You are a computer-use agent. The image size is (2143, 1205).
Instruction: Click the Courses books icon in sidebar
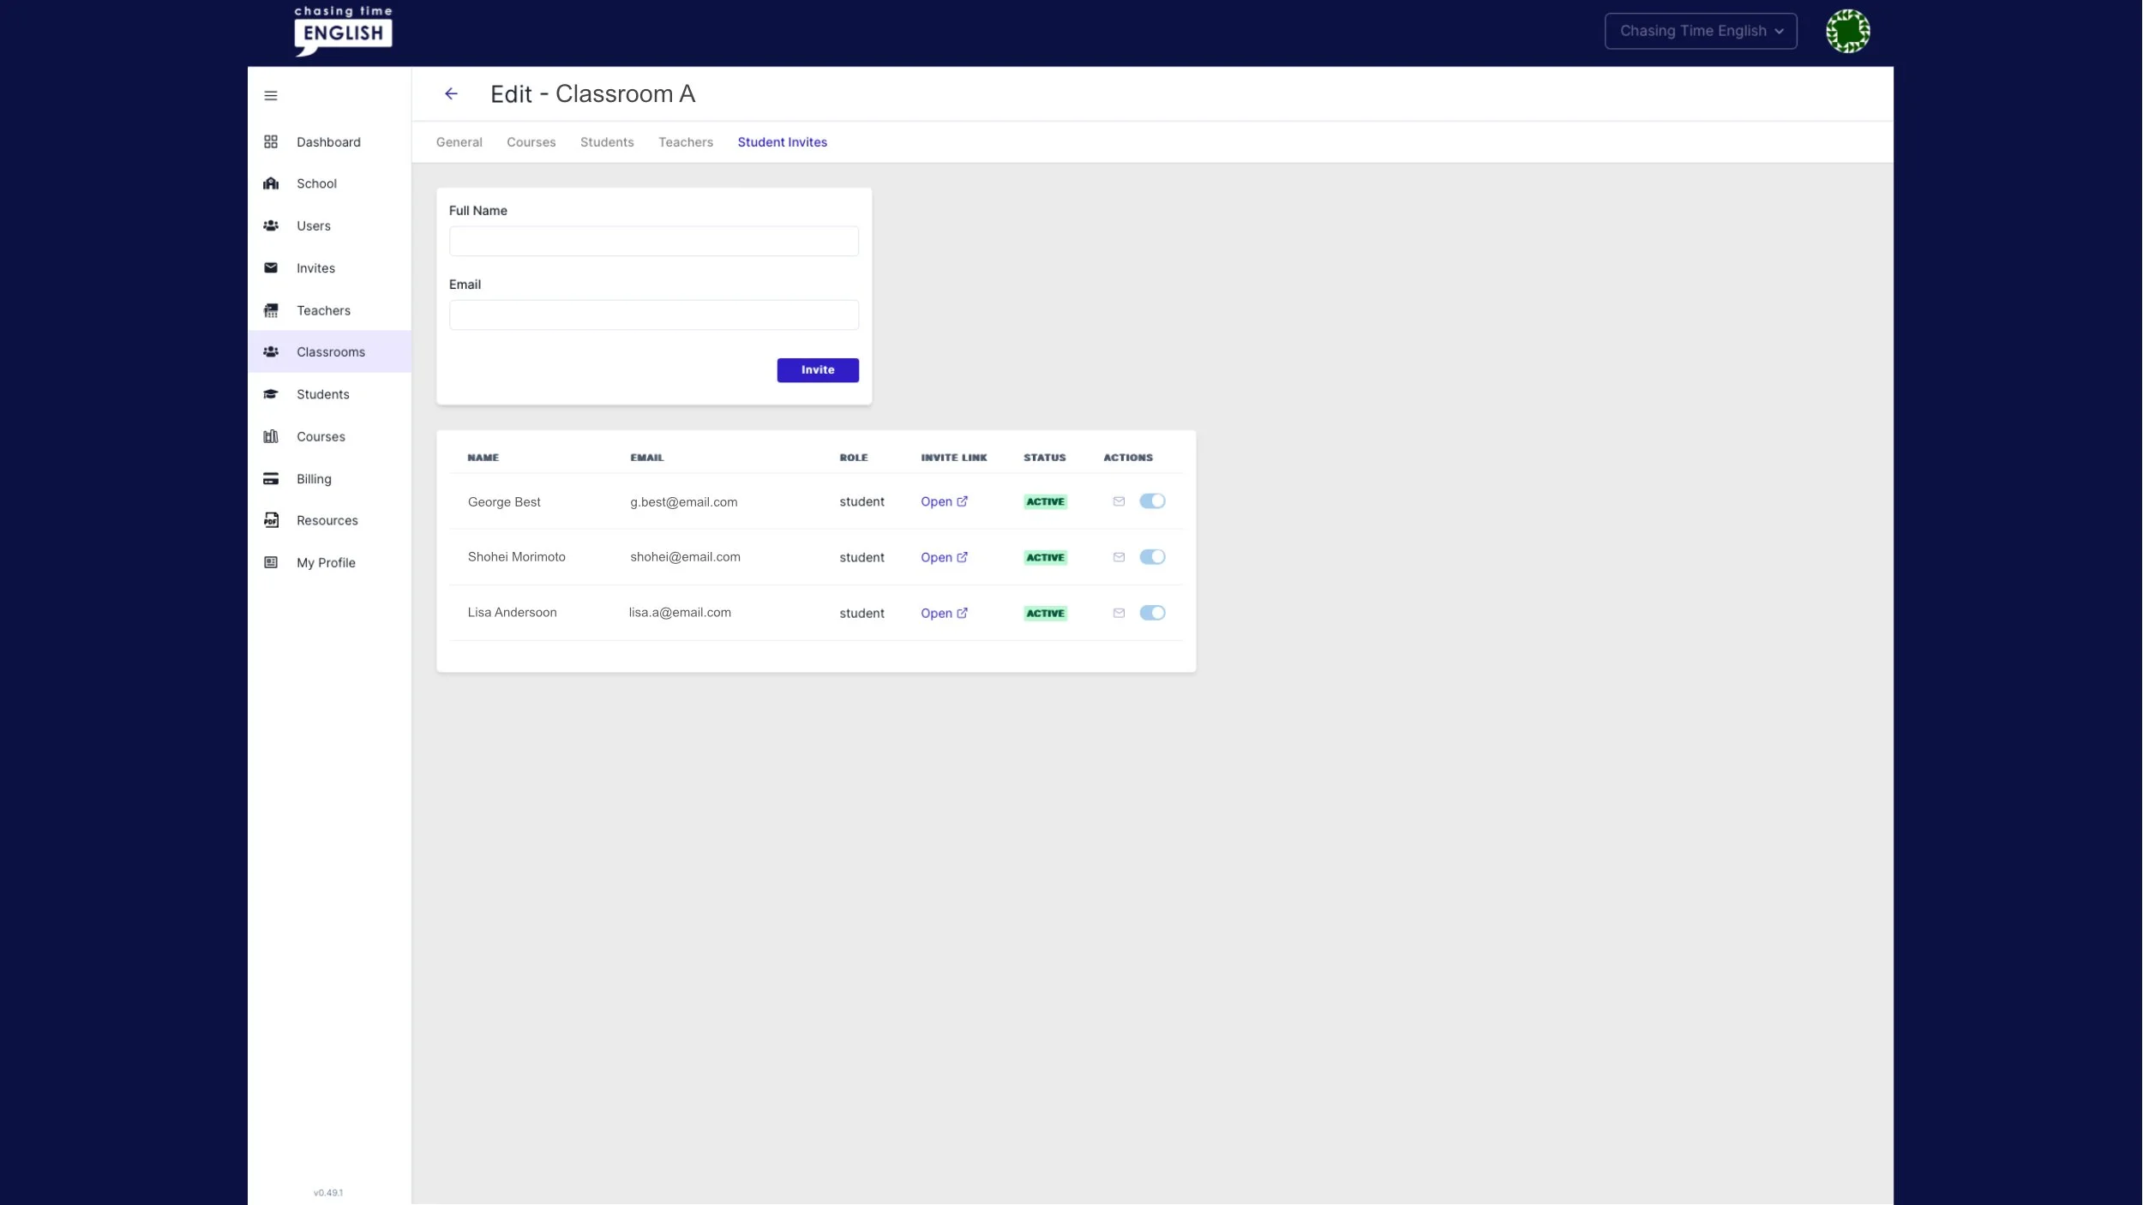271,436
